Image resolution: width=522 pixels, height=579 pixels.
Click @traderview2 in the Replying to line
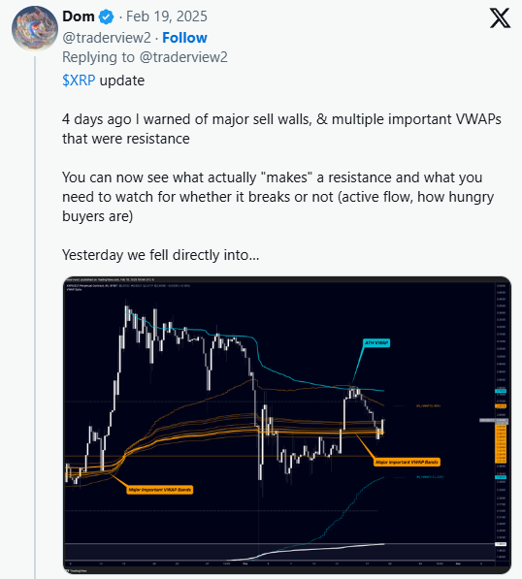183,57
